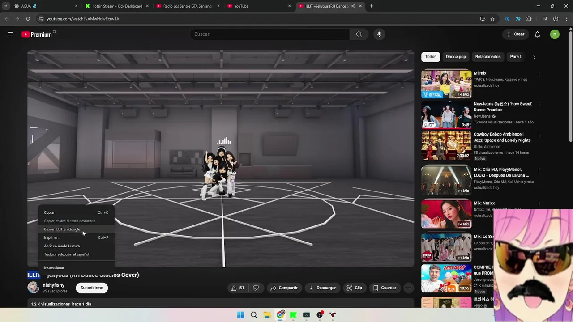
Task: Select the Dance pop filter chip
Action: tap(456, 57)
